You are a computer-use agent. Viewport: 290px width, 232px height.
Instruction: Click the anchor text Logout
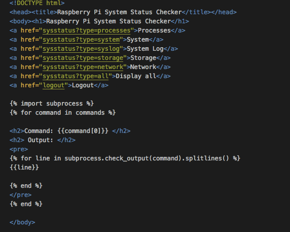point(83,85)
